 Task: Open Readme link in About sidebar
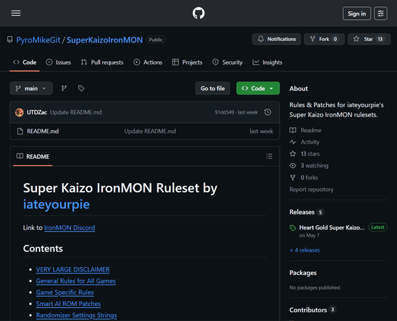click(x=306, y=130)
